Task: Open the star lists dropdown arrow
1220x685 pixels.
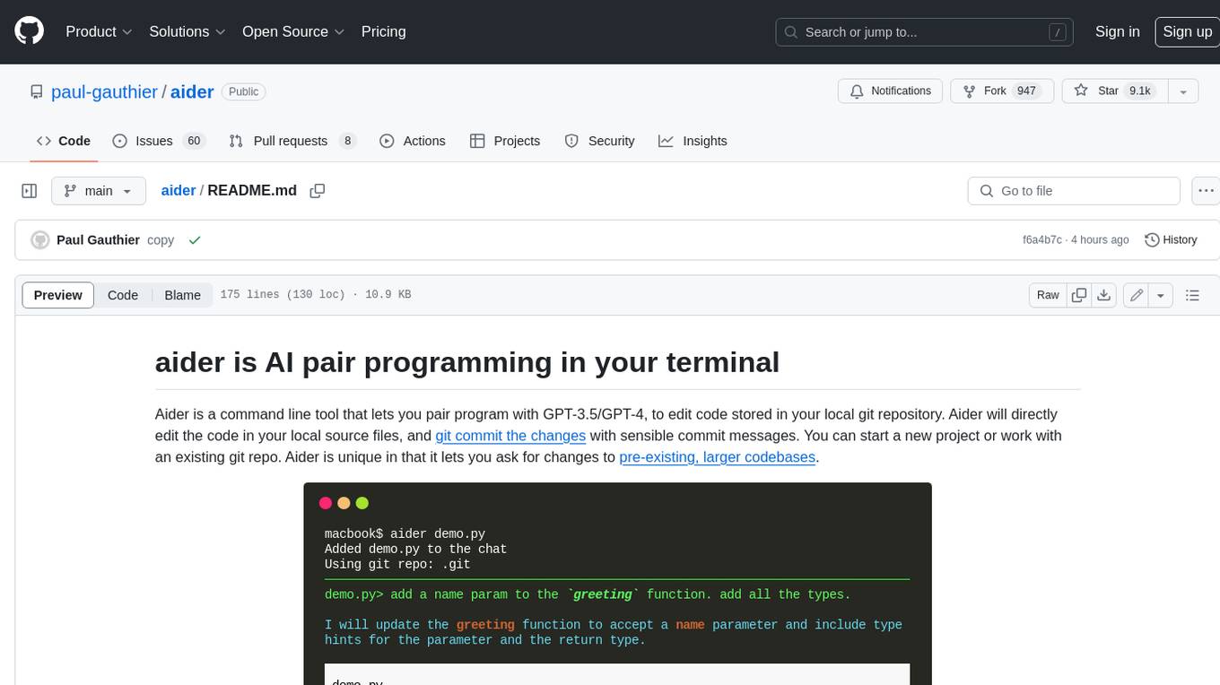Action: coord(1183,91)
